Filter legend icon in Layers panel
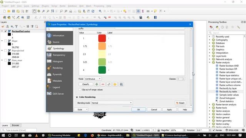246x138 pixels. [x=16, y=26]
